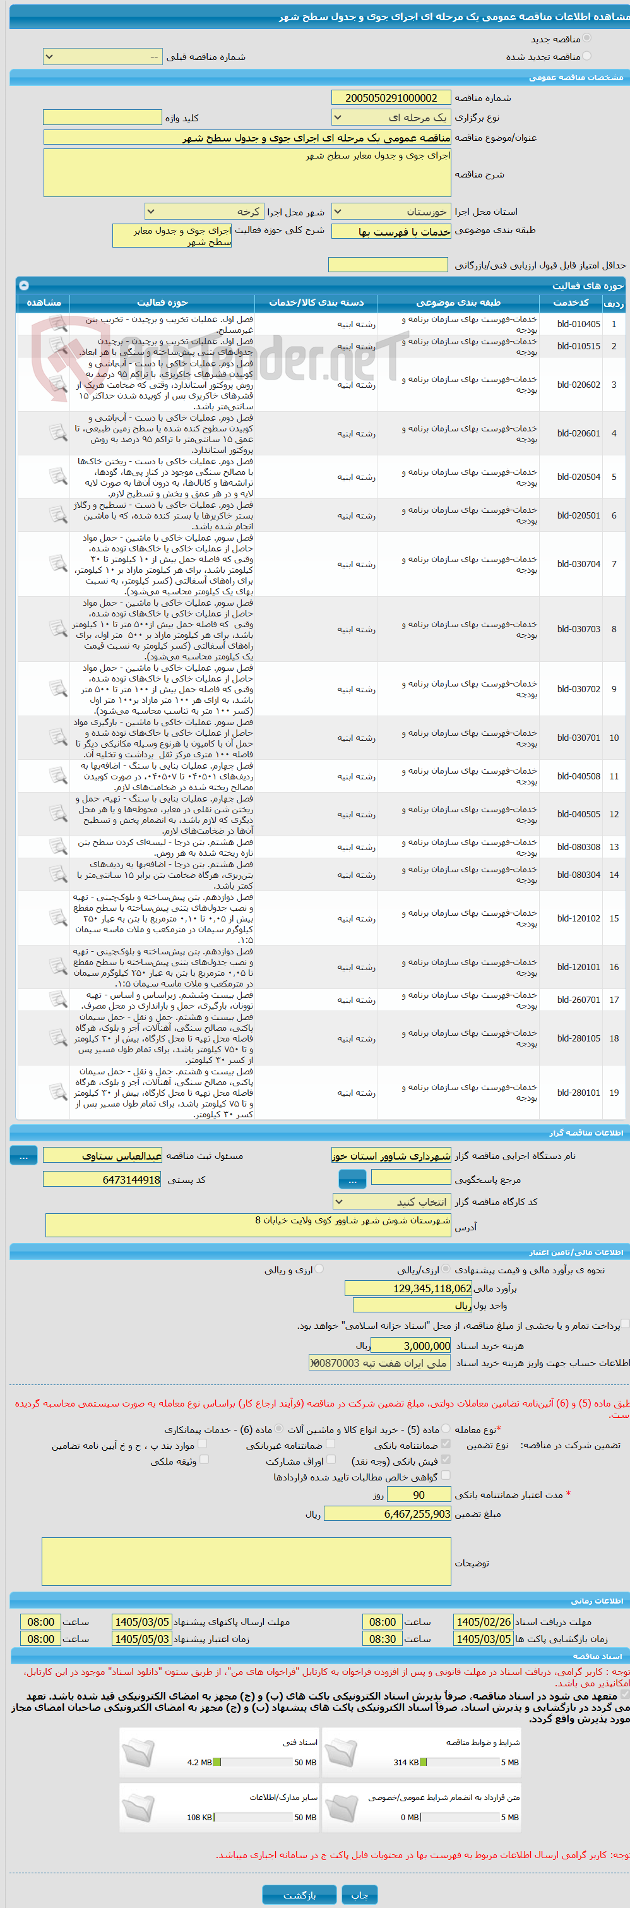Click شماره مناقصه number field
The width and height of the screenshot is (630, 1908).
(x=391, y=98)
